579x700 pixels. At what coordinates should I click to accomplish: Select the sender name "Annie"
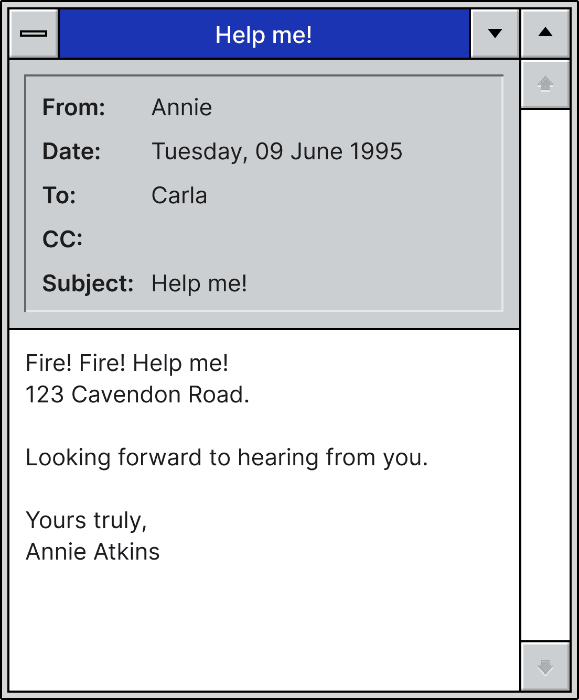click(x=182, y=108)
